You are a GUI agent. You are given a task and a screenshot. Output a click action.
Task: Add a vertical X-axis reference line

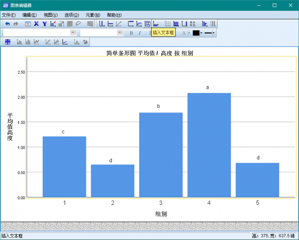(102, 24)
